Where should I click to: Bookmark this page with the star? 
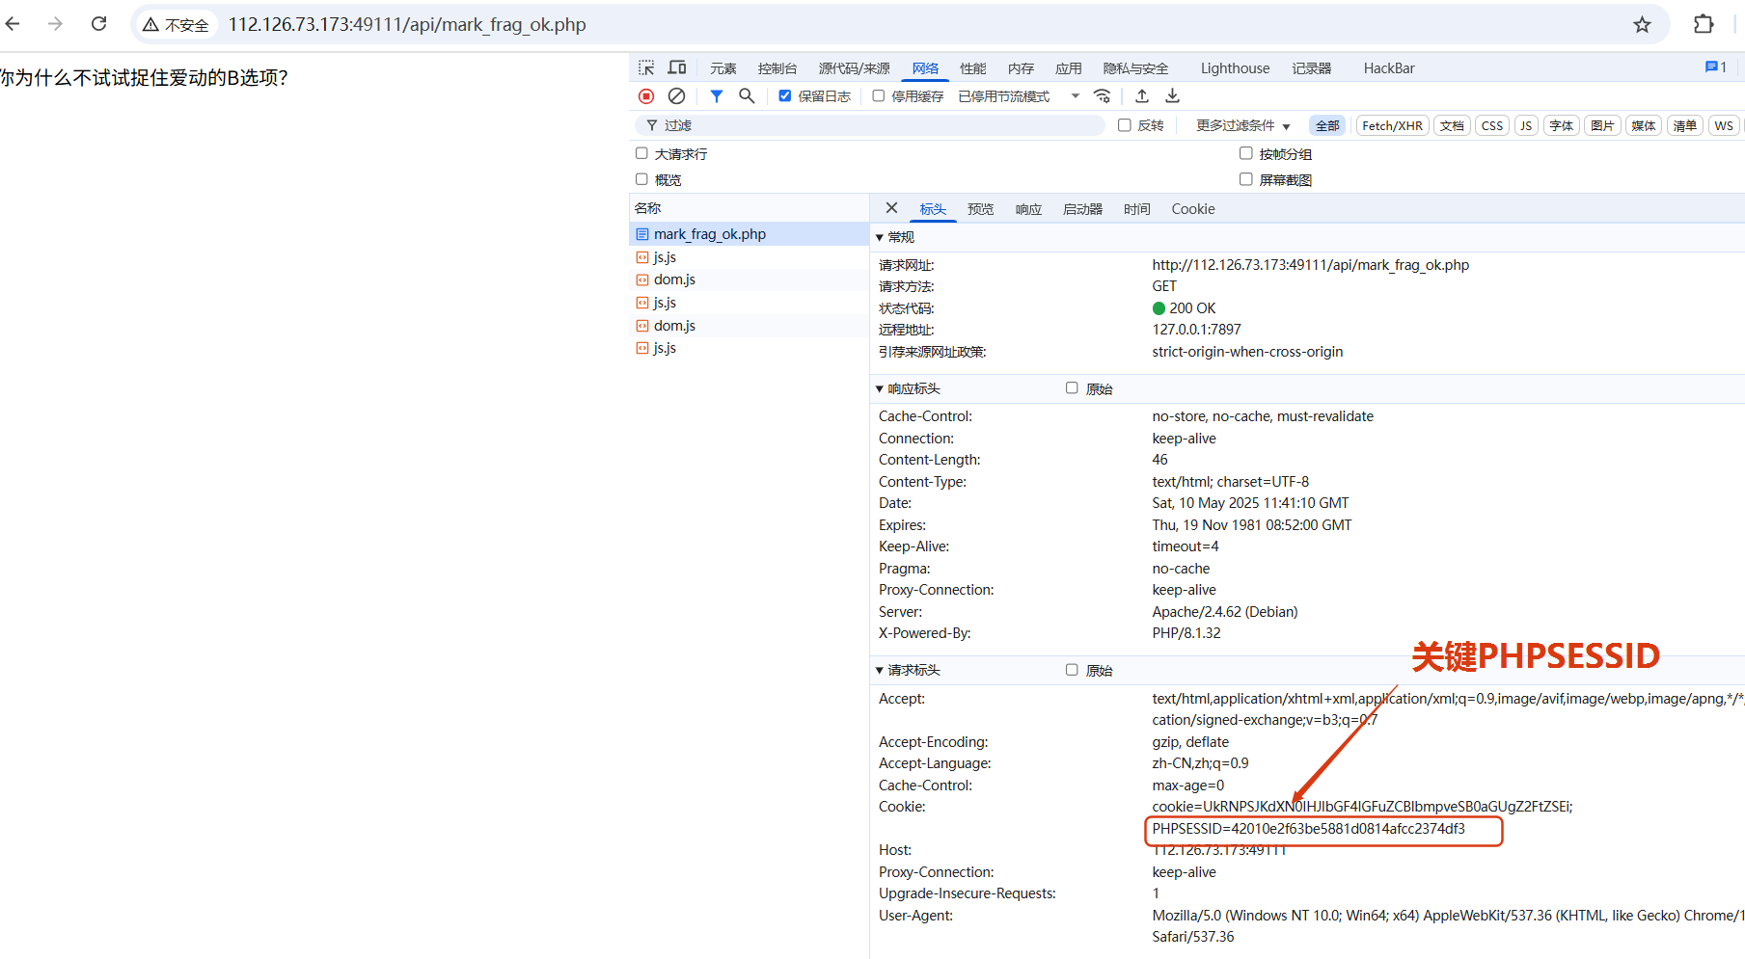click(1642, 25)
